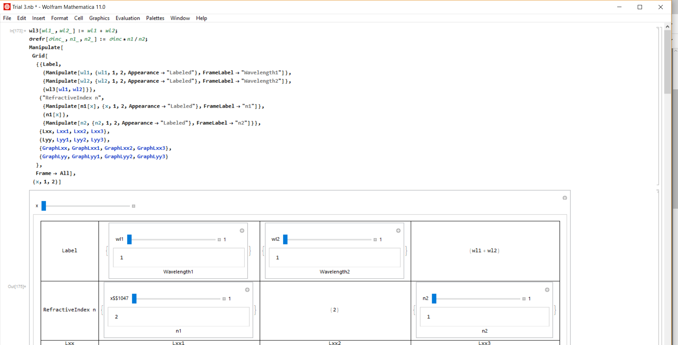Click the n2 output value 1
678x345 pixels.
tap(429, 317)
